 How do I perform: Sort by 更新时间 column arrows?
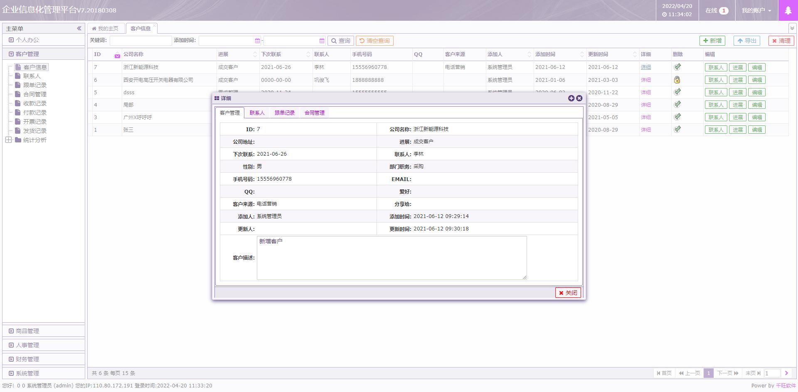point(635,54)
